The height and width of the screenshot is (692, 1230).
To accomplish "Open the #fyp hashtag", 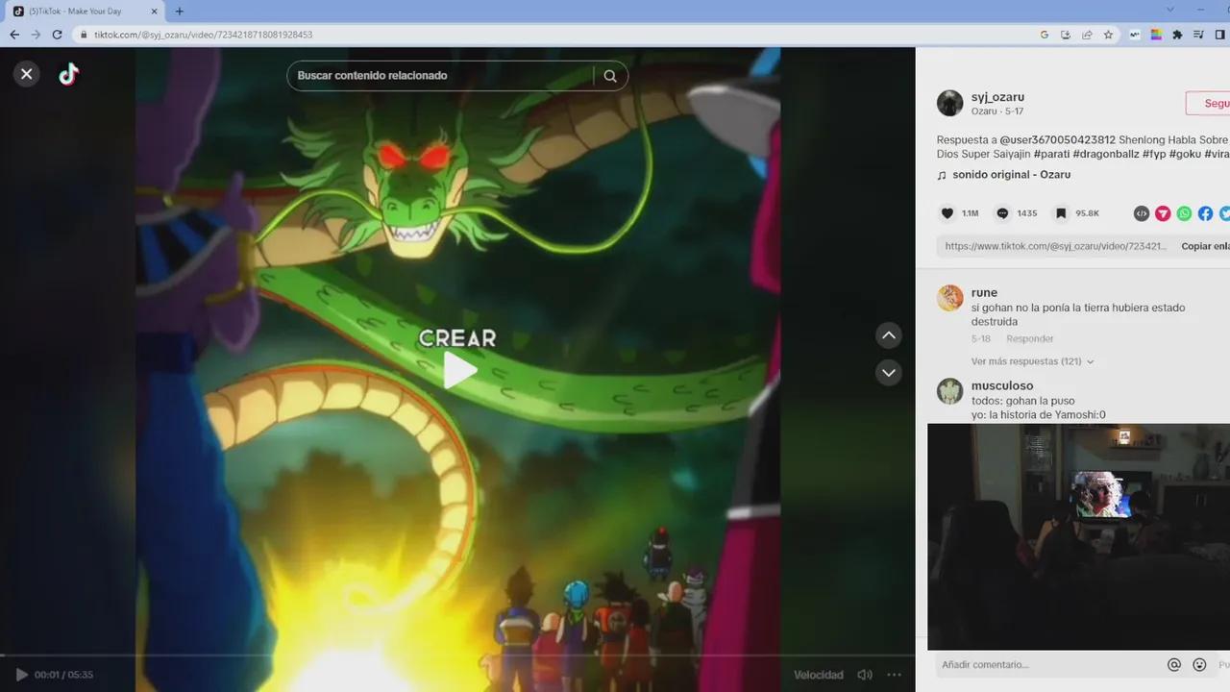I will (1153, 154).
